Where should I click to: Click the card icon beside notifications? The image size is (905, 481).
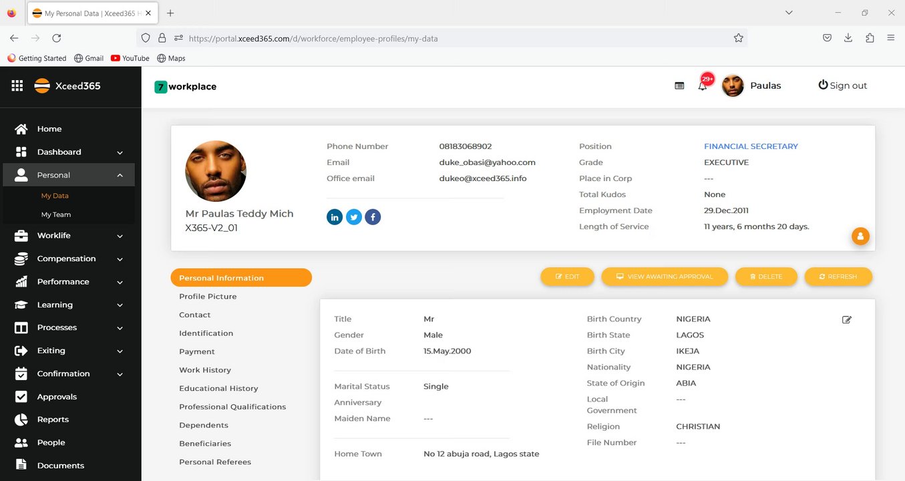[679, 86]
